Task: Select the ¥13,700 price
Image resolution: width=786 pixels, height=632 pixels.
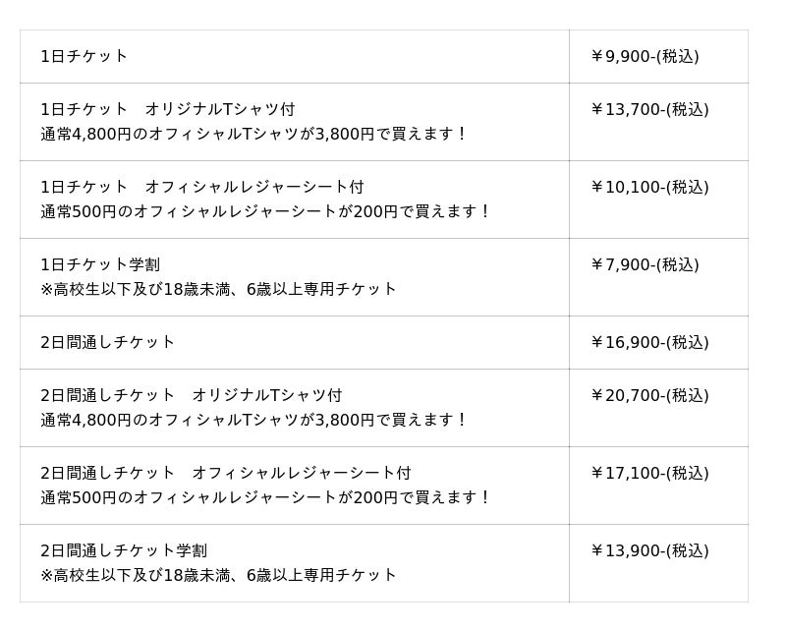Action: (x=649, y=109)
